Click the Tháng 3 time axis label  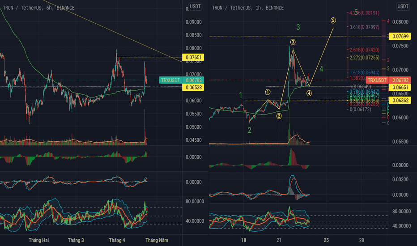click(76, 240)
